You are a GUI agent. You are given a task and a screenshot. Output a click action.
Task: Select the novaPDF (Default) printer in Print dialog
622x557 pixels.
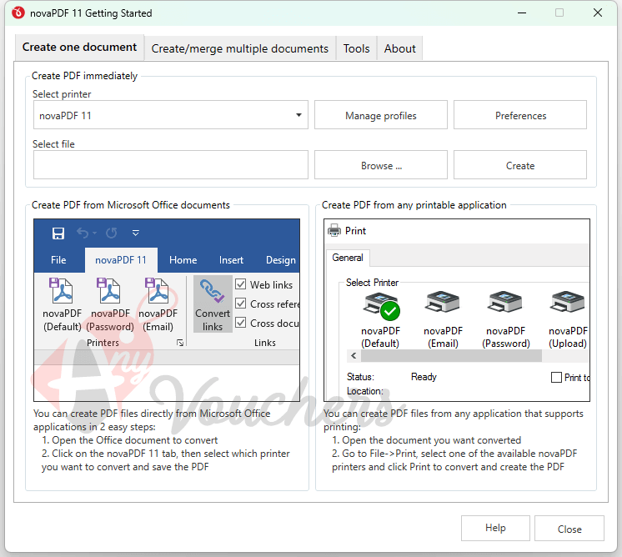tap(380, 320)
